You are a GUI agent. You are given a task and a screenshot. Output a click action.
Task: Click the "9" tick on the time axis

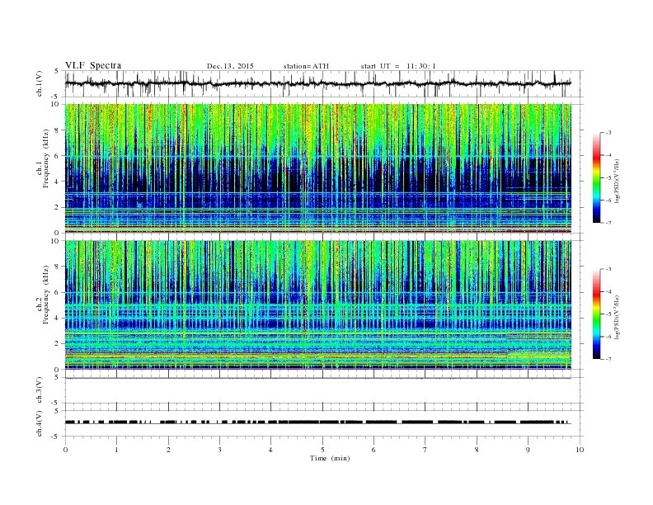point(528,450)
